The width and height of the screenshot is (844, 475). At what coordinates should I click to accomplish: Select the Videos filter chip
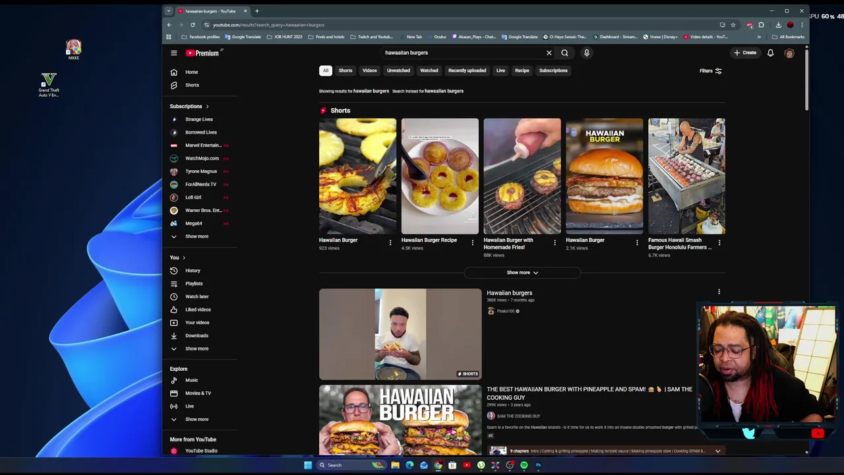point(369,71)
